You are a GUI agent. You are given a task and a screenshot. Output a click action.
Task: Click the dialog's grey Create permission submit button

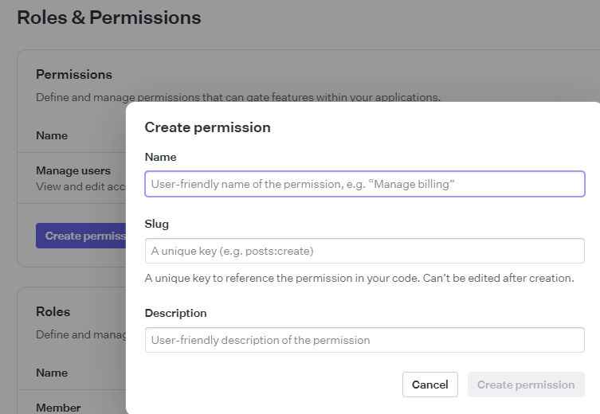526,385
